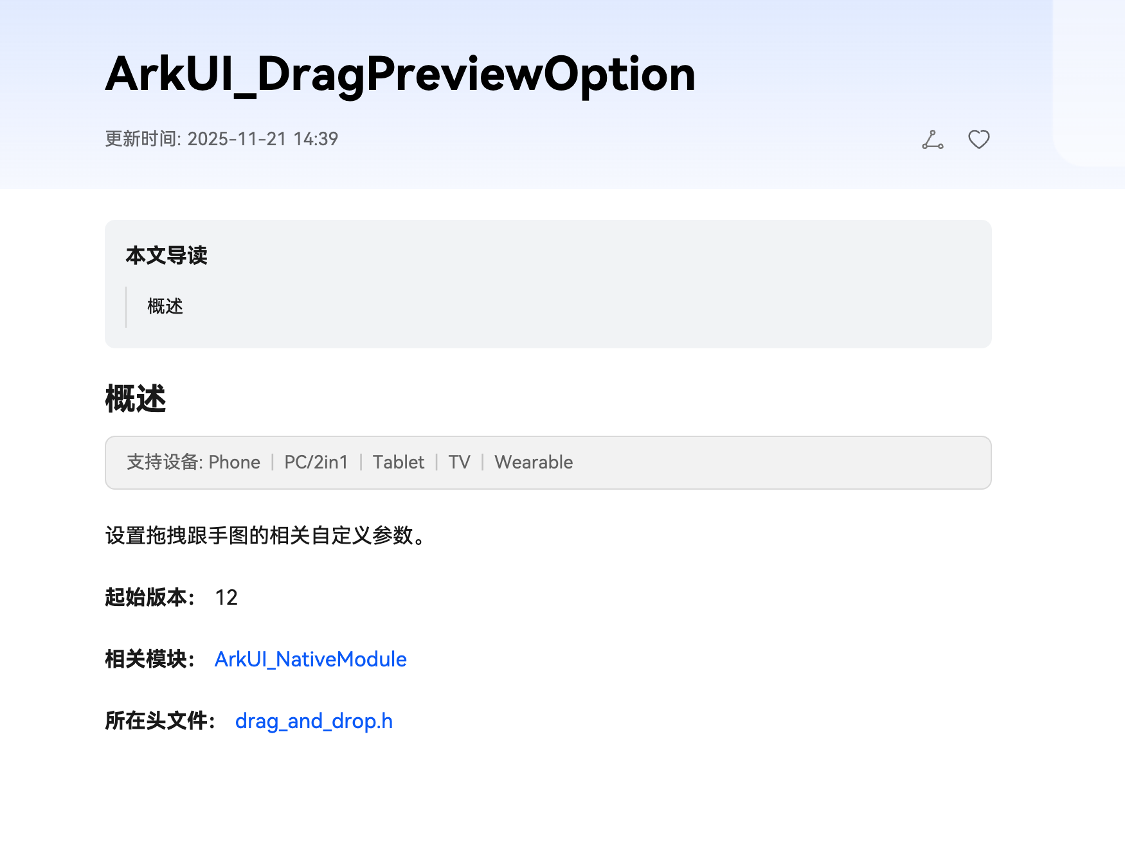Click the 本文导读 heading
The image size is (1125, 847).
point(166,255)
